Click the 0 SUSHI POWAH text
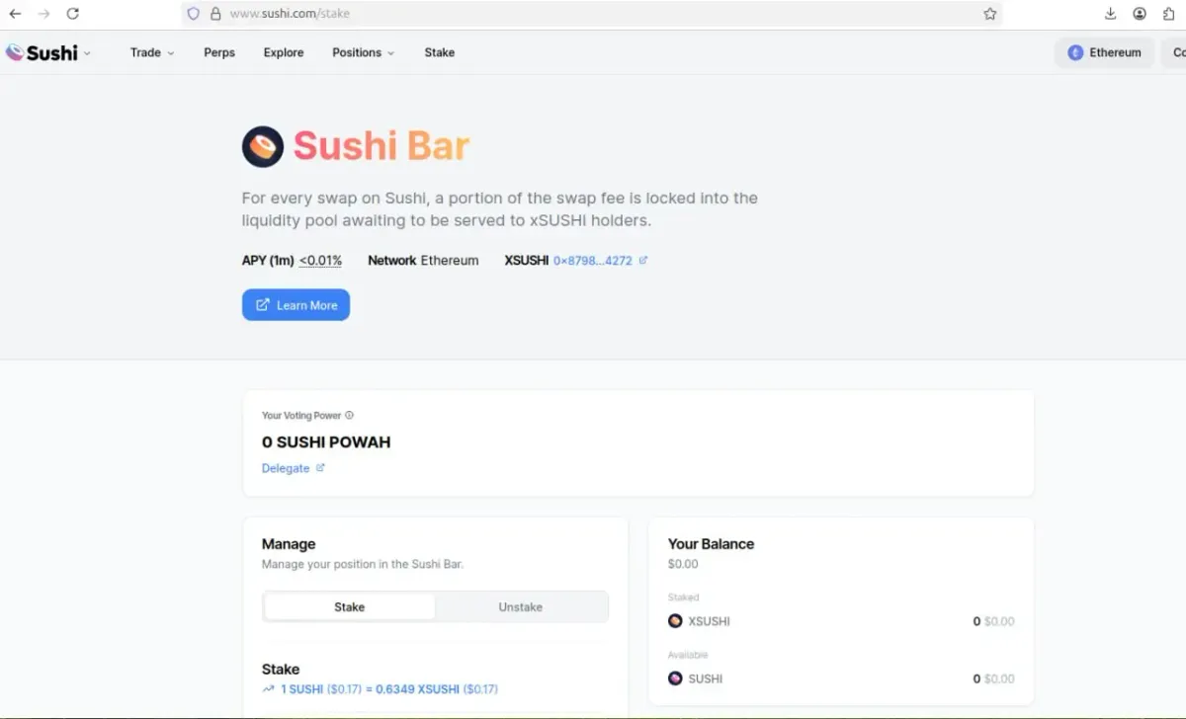1186x719 pixels. click(326, 442)
